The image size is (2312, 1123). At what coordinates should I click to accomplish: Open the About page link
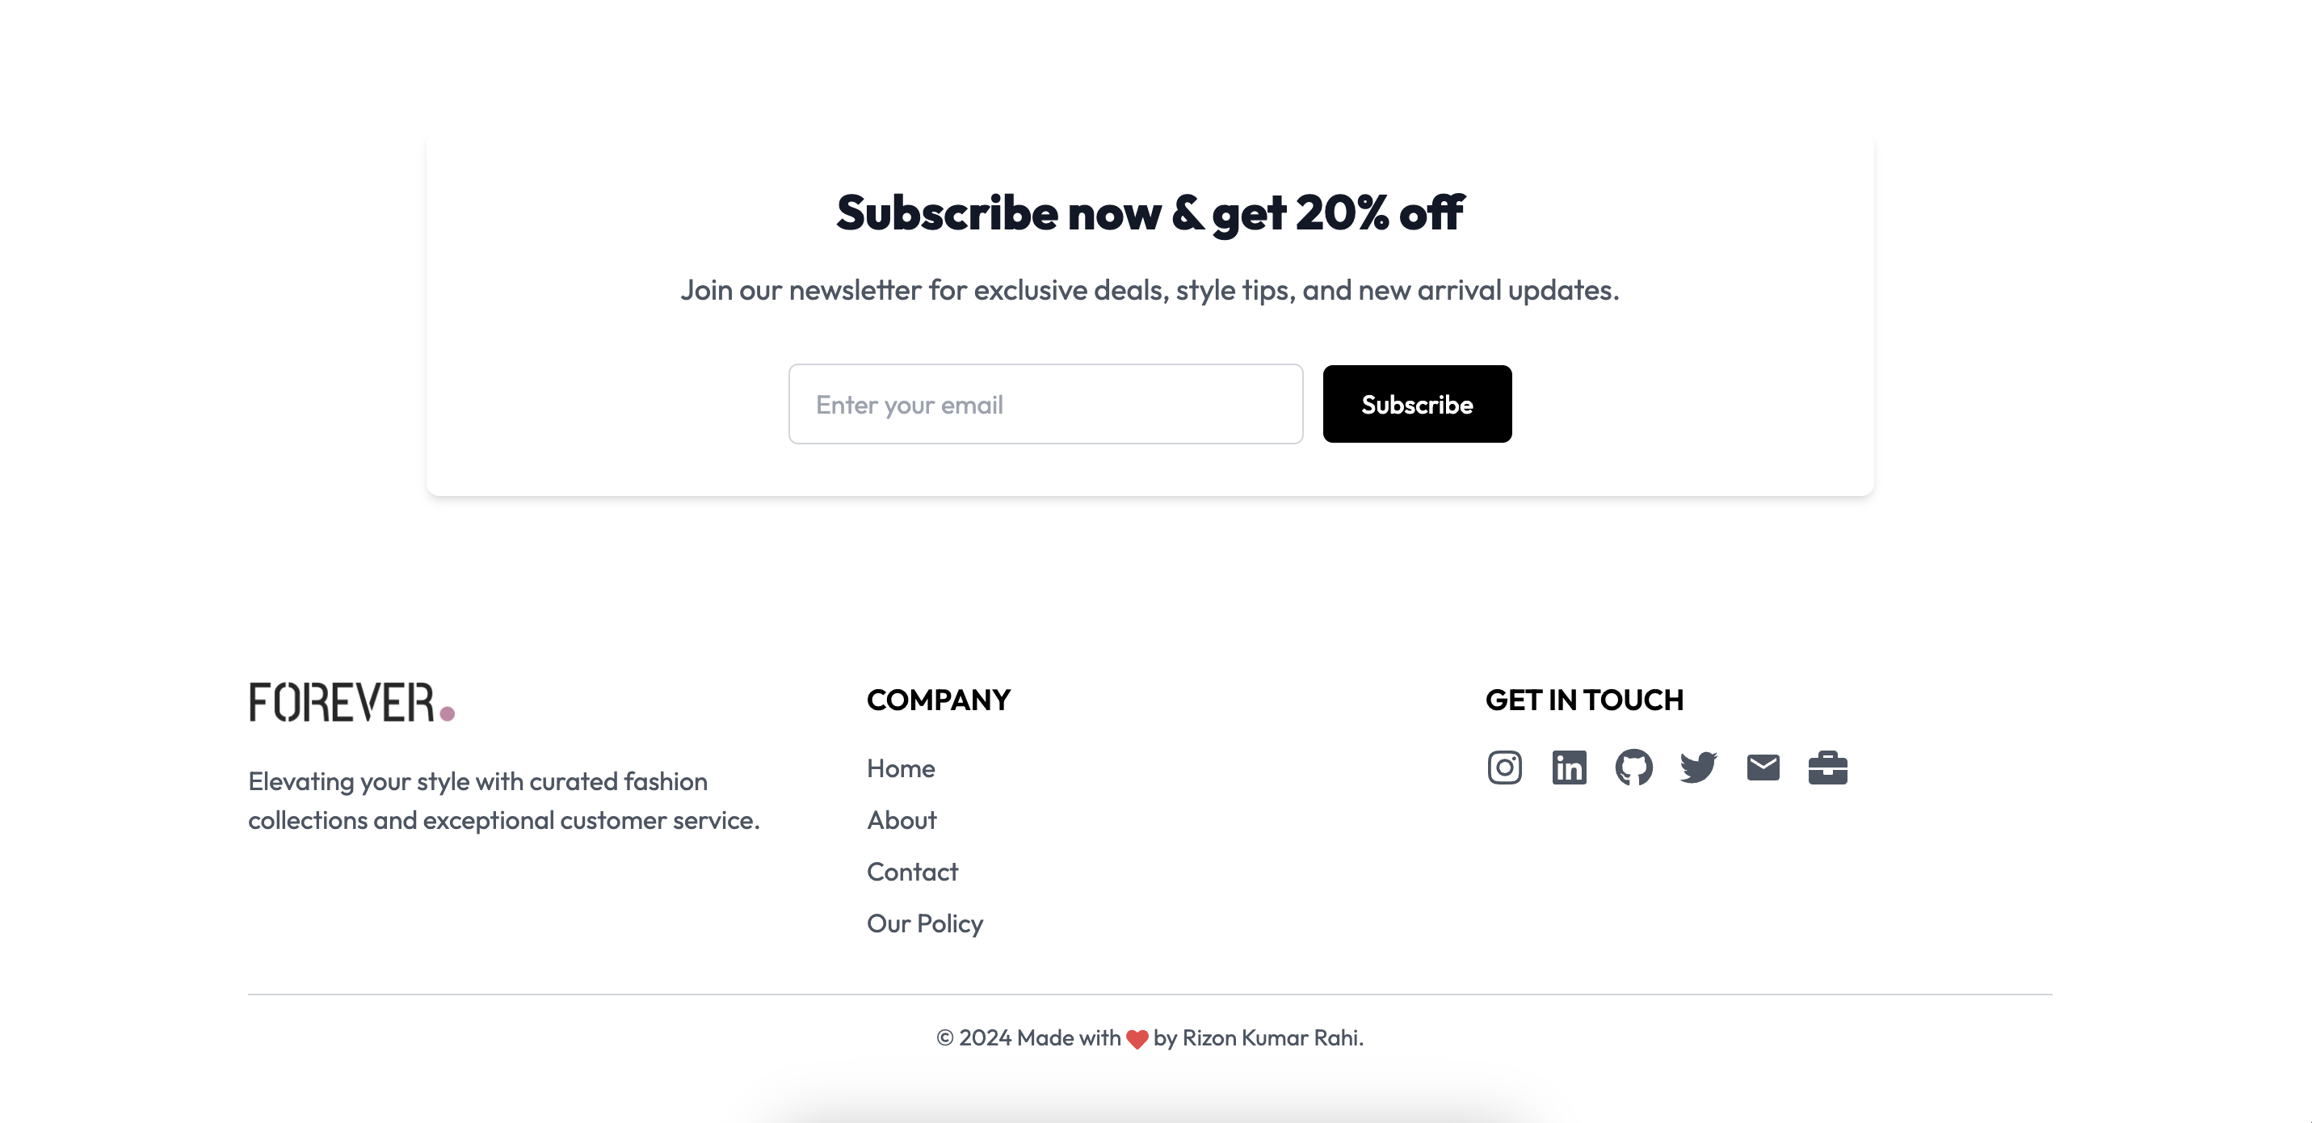point(901,819)
